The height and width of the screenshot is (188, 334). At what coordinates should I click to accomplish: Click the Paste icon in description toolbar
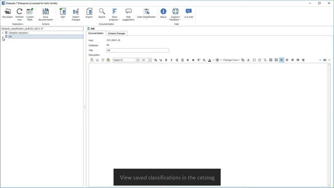click(92, 60)
